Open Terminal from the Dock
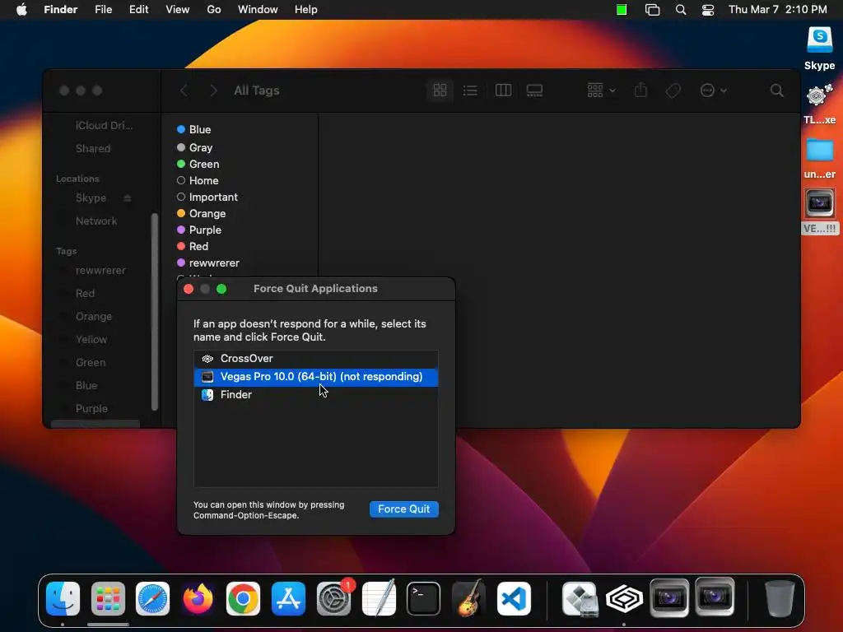843x632 pixels. (424, 599)
